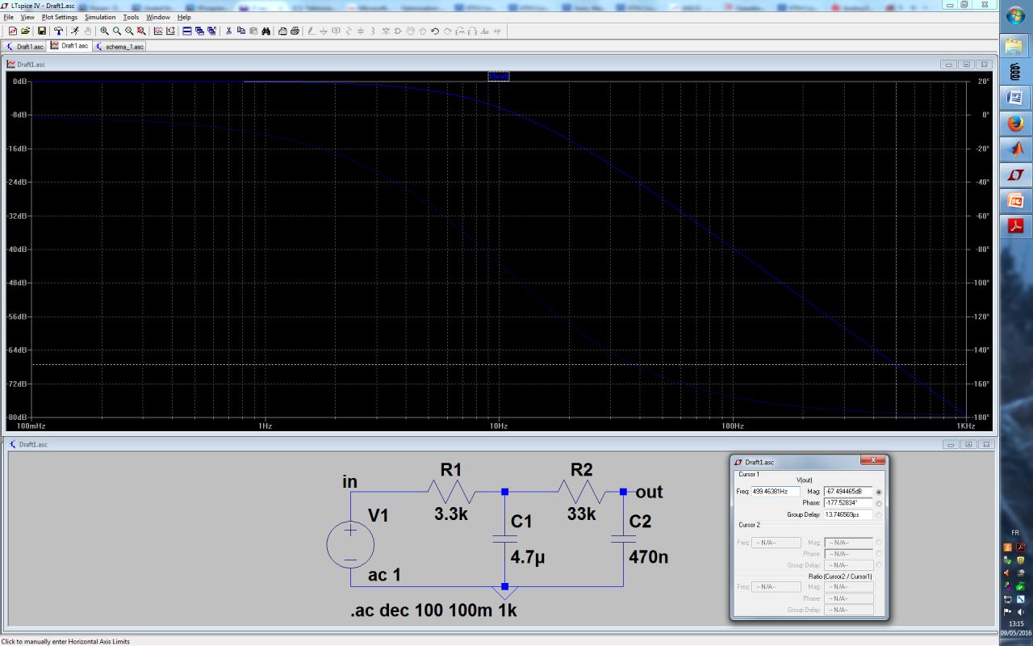Open the File menu
The width and height of the screenshot is (1033, 646).
click(9, 17)
